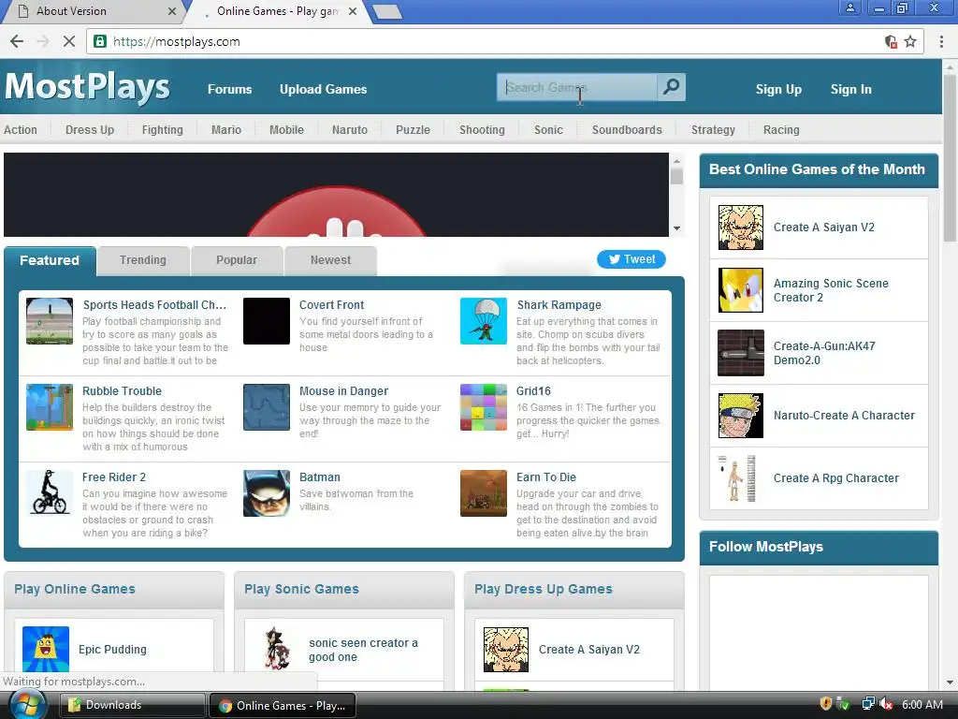Open a new browser tab
Viewport: 958px width, 719px height.
tap(386, 11)
